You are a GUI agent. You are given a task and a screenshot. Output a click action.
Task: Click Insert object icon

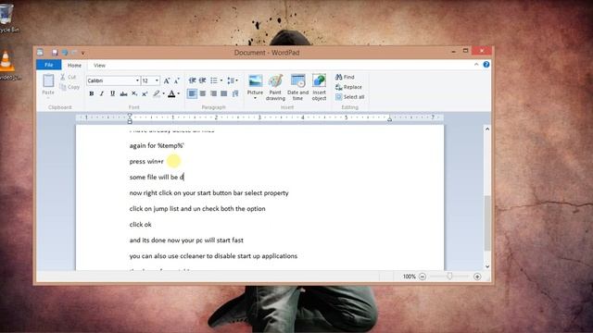[319, 87]
